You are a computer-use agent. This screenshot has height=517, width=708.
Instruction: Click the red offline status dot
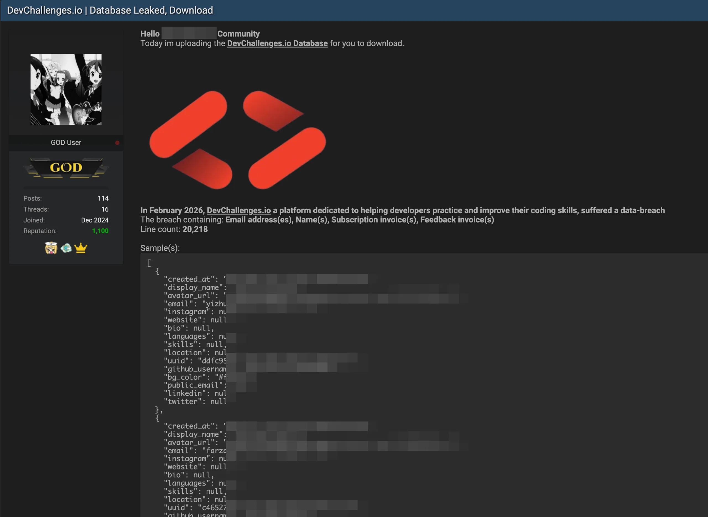click(x=117, y=143)
